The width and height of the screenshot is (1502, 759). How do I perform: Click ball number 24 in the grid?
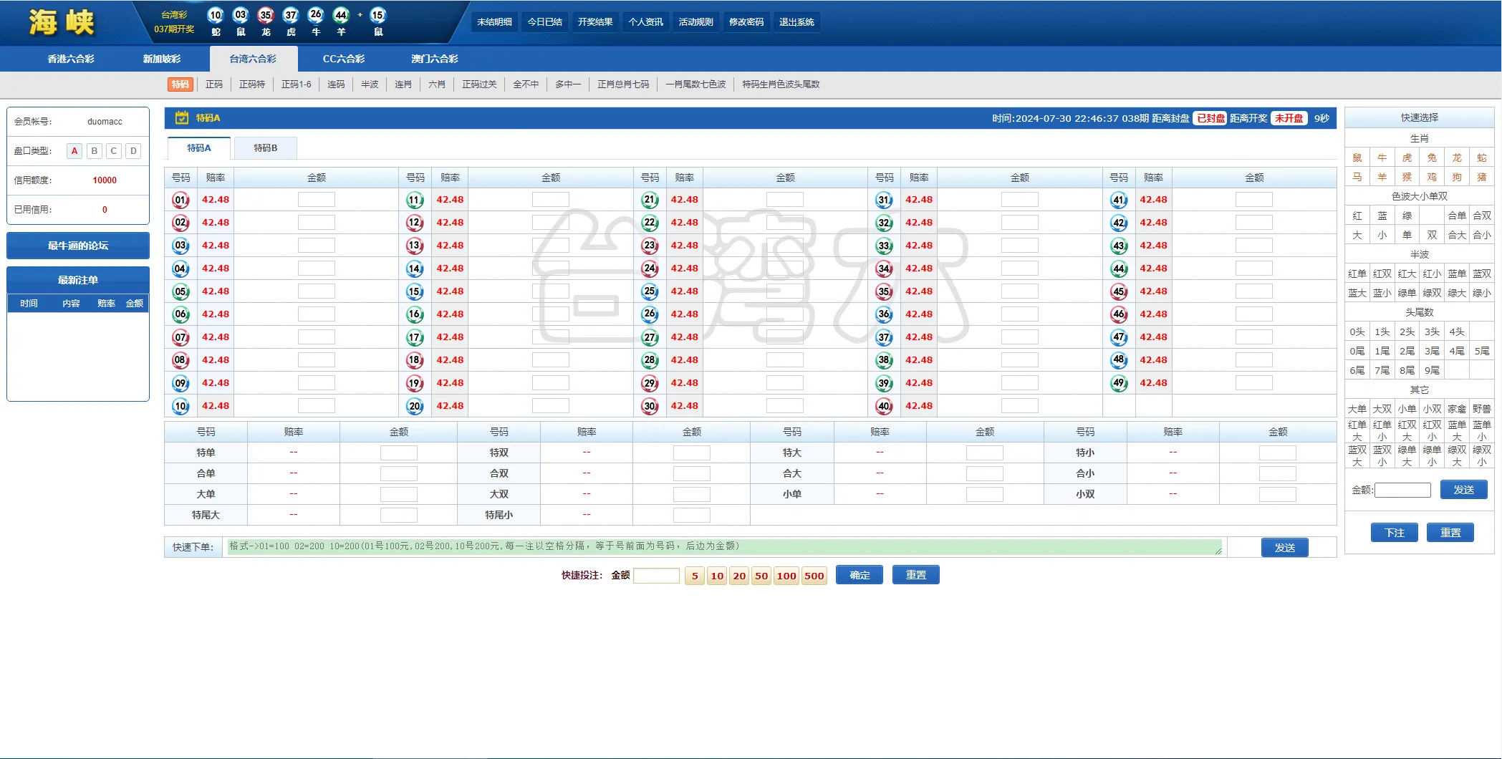tap(650, 269)
